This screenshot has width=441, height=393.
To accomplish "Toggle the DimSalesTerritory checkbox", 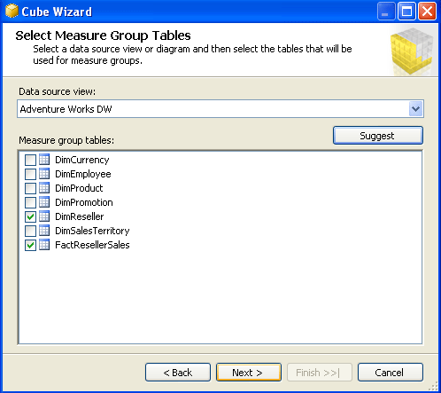I will [x=30, y=231].
